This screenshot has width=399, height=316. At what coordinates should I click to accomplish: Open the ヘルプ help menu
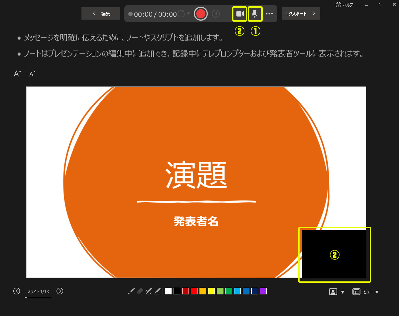[344, 5]
